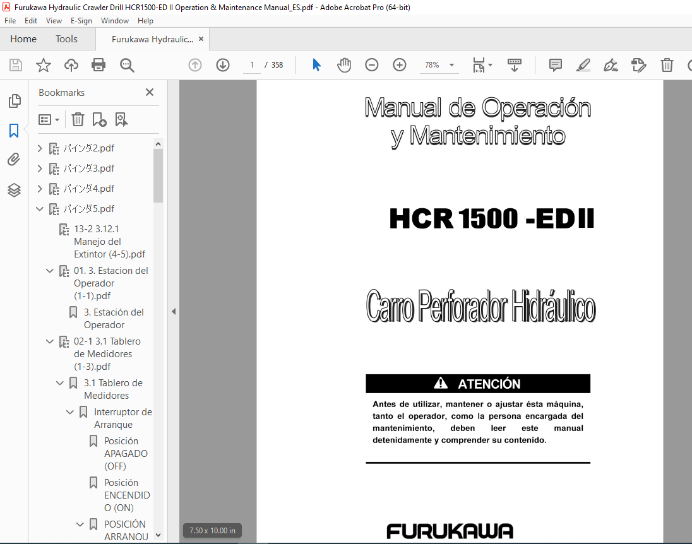Open bookmark 13-2 3.12.1 Manejo del Extintor

pyautogui.click(x=109, y=242)
